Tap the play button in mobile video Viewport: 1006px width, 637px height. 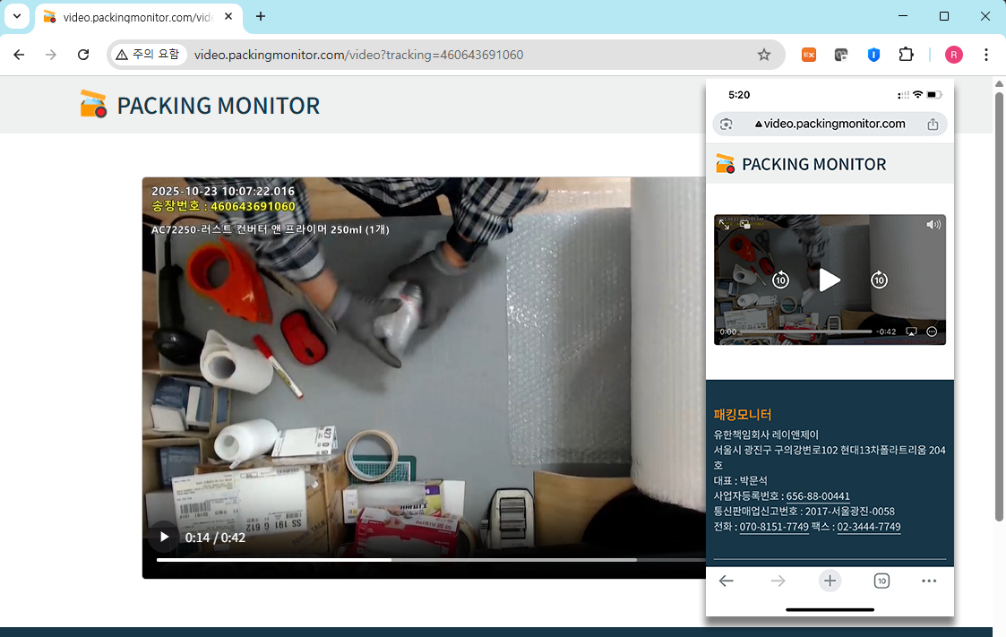[x=830, y=280]
